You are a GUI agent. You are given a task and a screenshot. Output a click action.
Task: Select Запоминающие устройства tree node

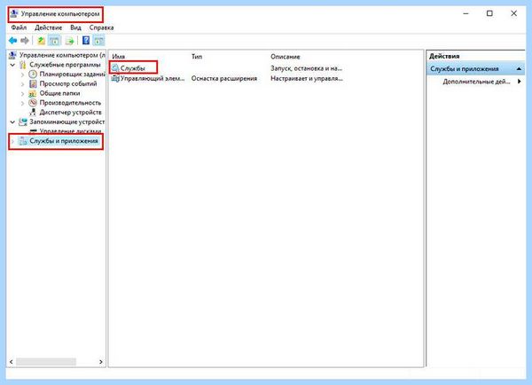pos(66,122)
